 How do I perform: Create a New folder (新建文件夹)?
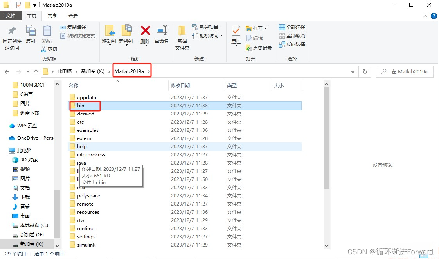point(182,38)
